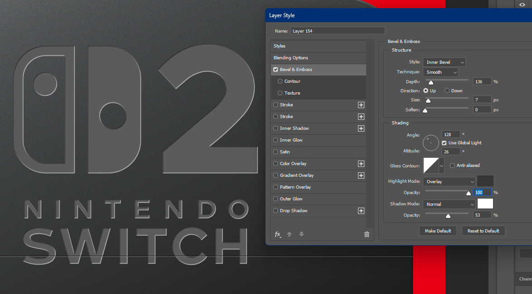Click the move effect down arrow

[x=301, y=234]
